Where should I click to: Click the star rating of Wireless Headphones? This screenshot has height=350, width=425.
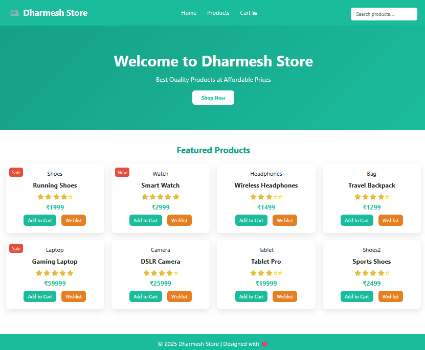(x=266, y=197)
